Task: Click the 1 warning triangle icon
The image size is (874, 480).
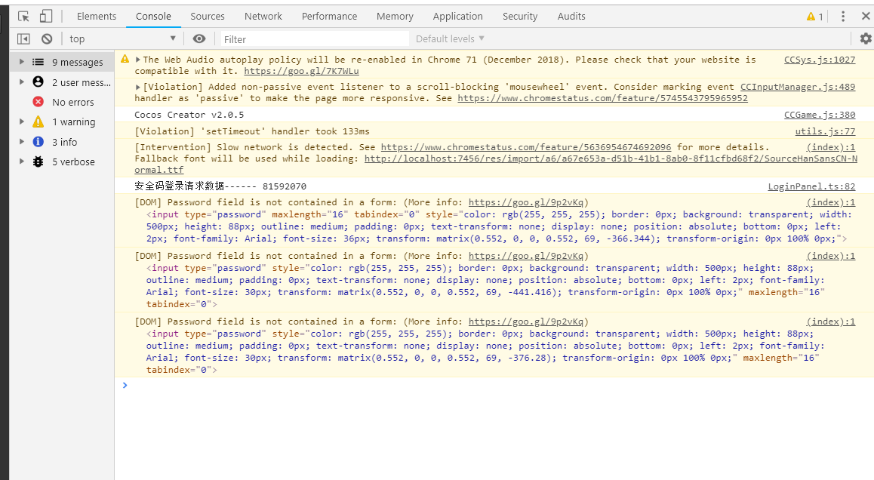Action: tap(38, 122)
